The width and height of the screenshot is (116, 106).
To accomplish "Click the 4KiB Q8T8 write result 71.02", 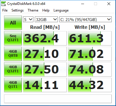I will click(90, 54).
